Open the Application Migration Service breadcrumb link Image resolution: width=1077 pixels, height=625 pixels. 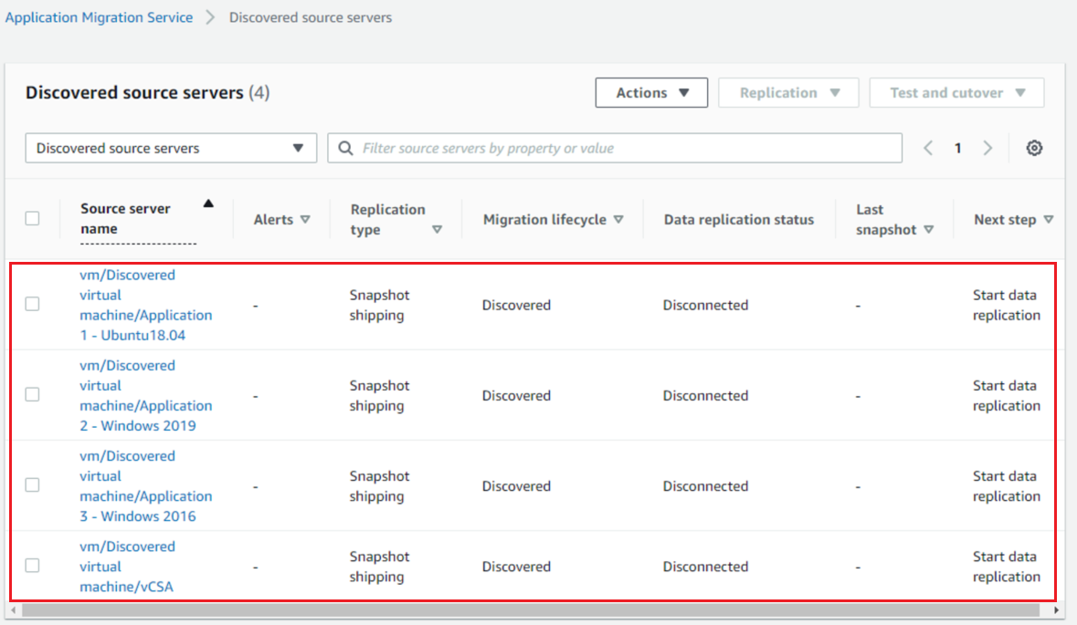click(x=99, y=16)
